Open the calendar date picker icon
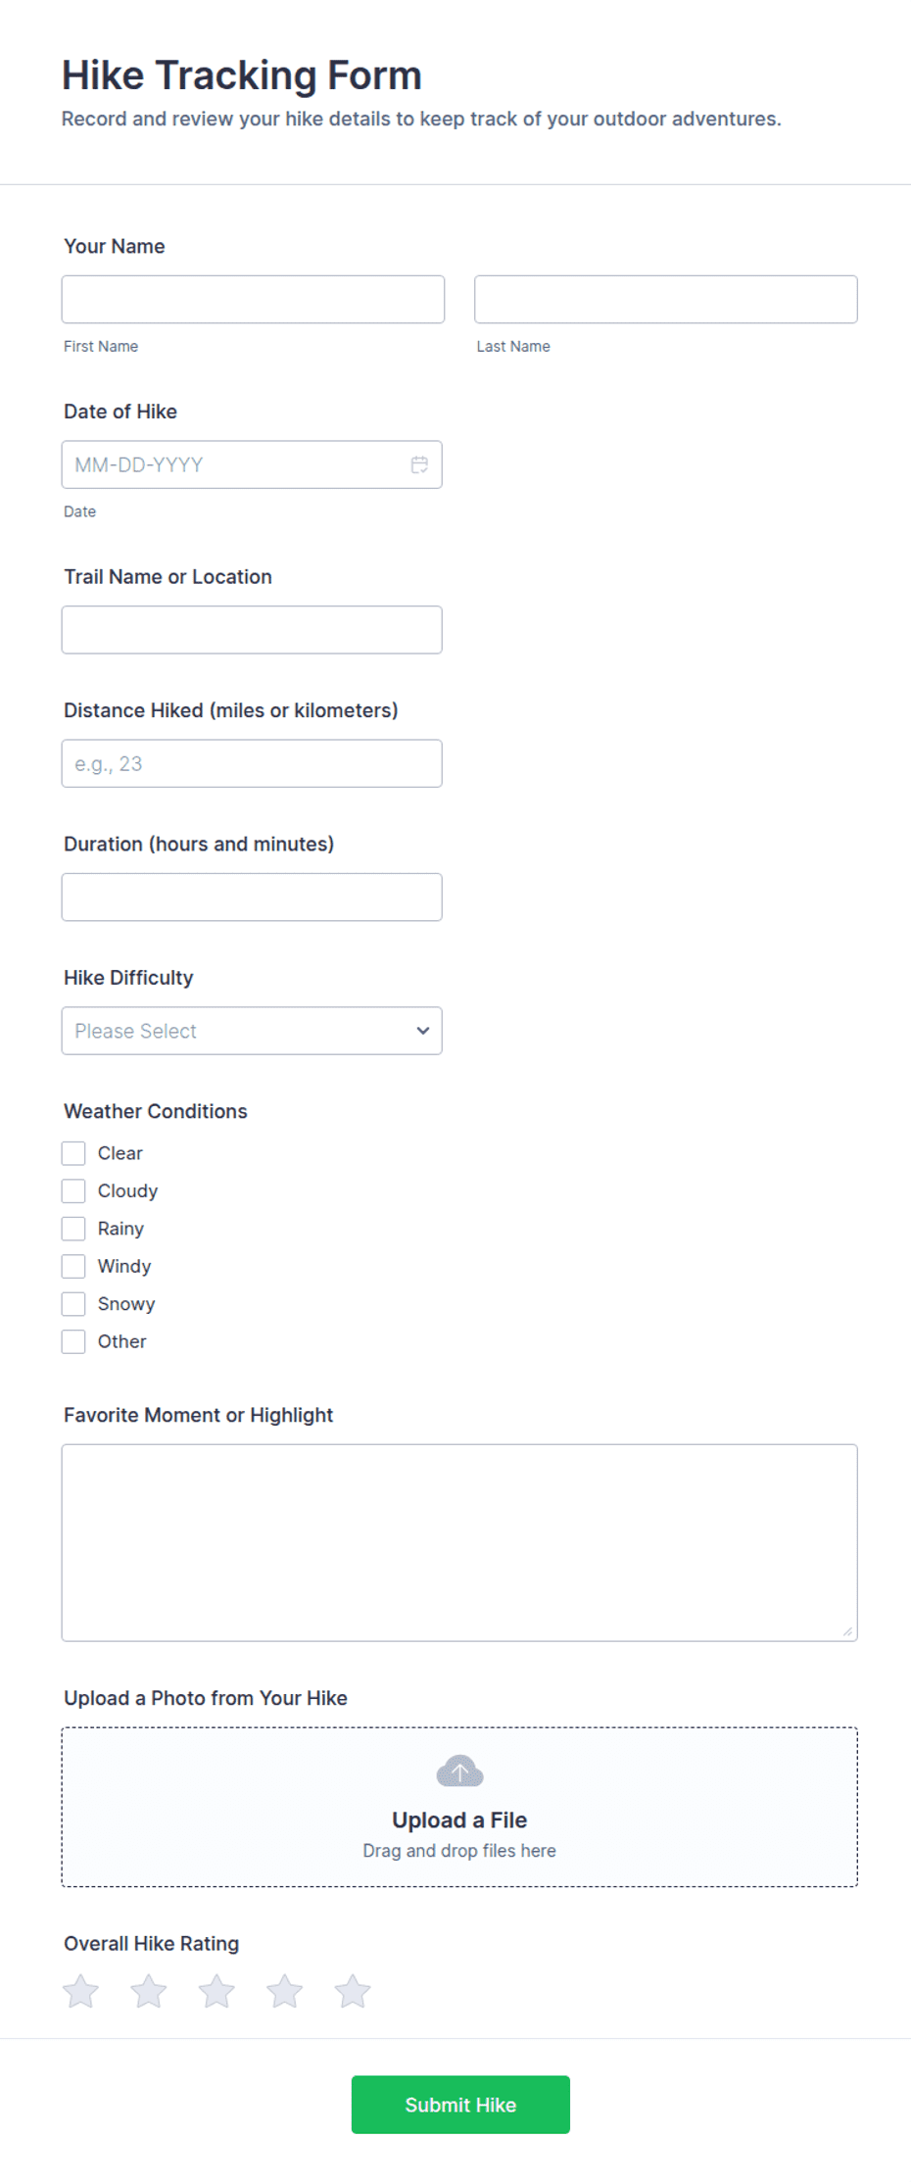The image size is (911, 2182). click(419, 464)
